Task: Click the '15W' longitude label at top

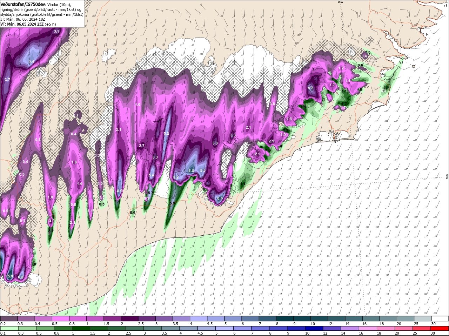Action: [x=340, y=2]
